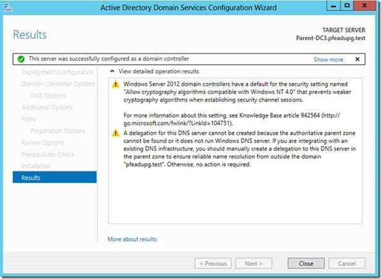The width and height of the screenshot is (381, 279).
Task: Click the green success checkmark icon
Action: pyautogui.click(x=21, y=59)
